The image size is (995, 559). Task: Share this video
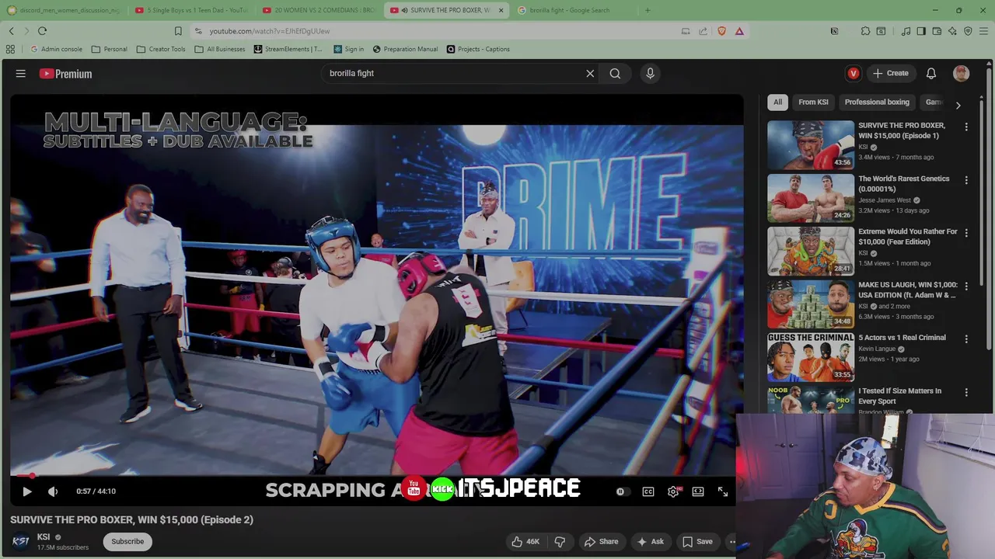pos(601,542)
